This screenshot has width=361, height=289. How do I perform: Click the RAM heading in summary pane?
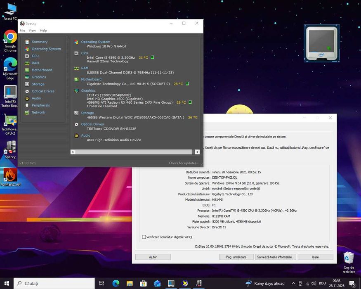coord(85,68)
